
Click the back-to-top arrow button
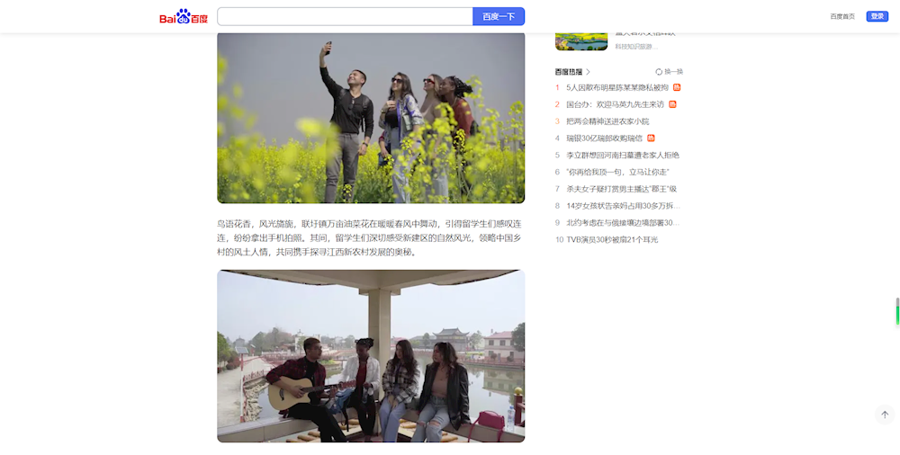[x=884, y=415]
